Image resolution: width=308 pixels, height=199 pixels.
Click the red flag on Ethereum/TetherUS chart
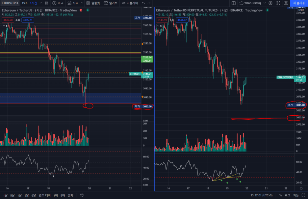tap(81, 10)
